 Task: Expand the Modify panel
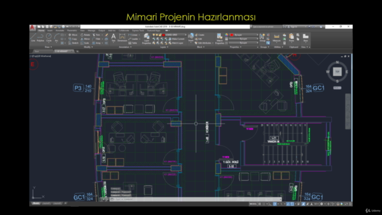tap(88, 47)
